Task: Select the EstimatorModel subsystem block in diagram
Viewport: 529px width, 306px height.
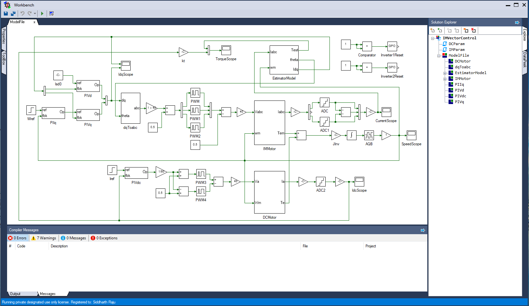Action: [284, 60]
